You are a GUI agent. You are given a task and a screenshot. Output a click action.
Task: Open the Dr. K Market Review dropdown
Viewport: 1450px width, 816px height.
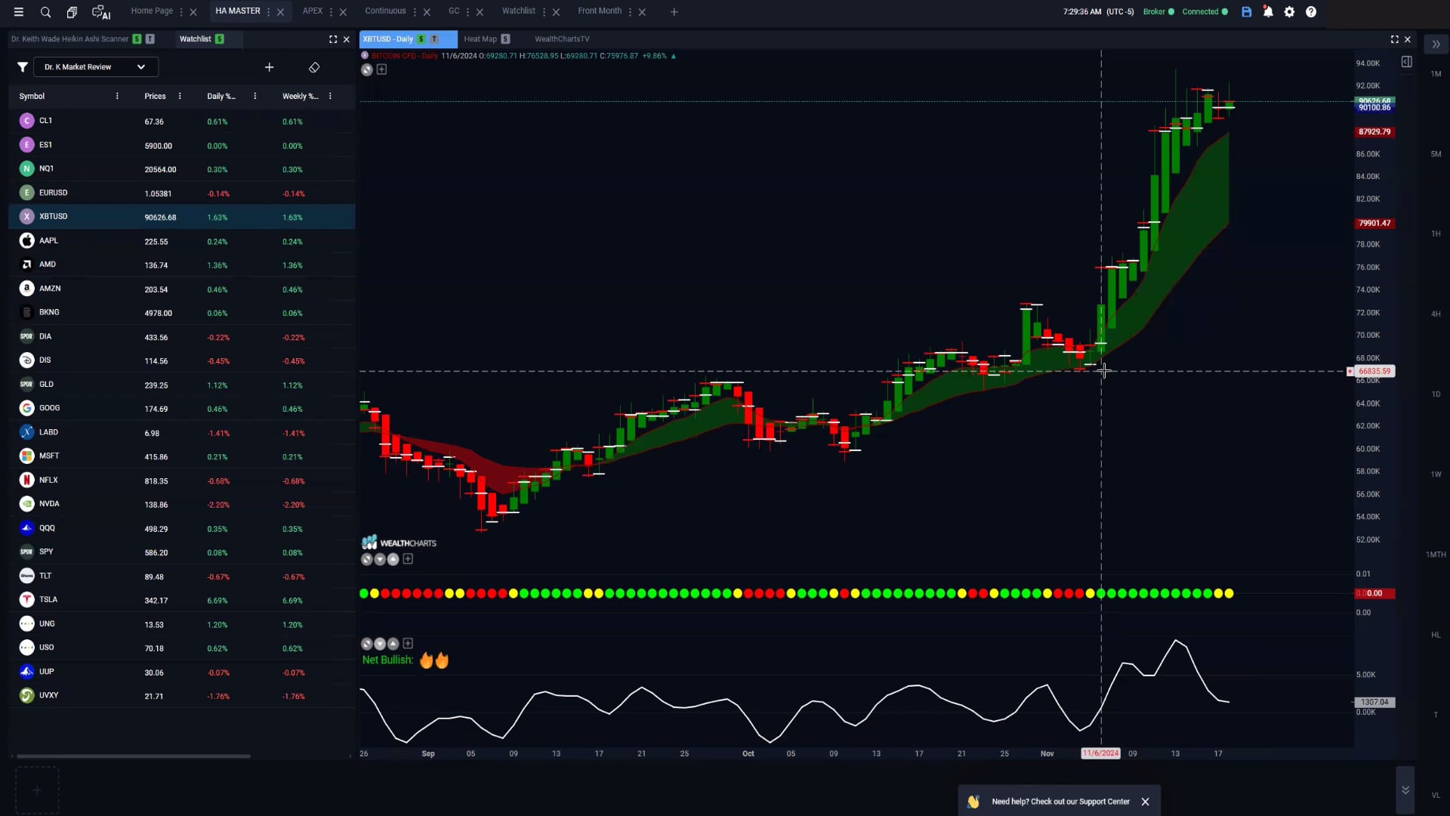click(96, 67)
